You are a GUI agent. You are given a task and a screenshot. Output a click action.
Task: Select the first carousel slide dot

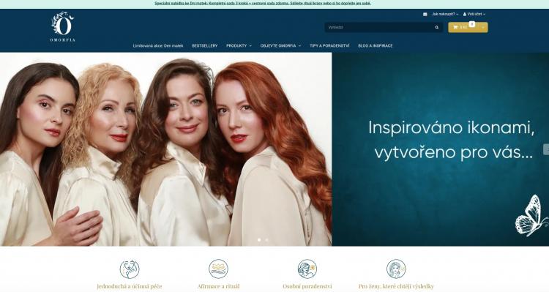pyautogui.click(x=259, y=240)
